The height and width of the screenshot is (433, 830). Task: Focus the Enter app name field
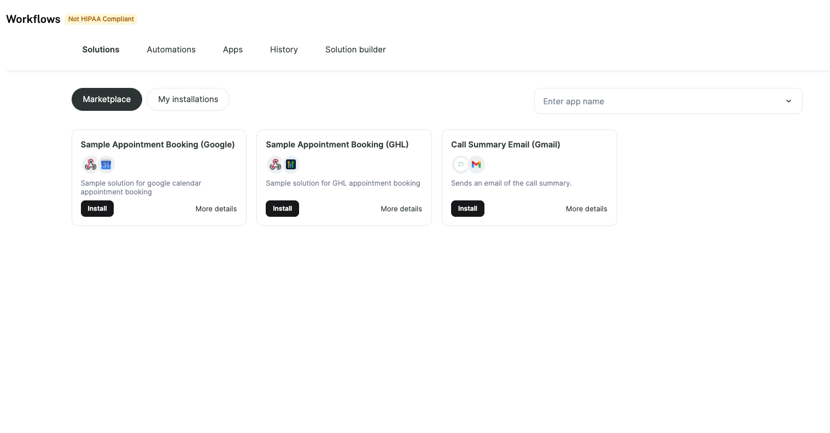[668, 101]
